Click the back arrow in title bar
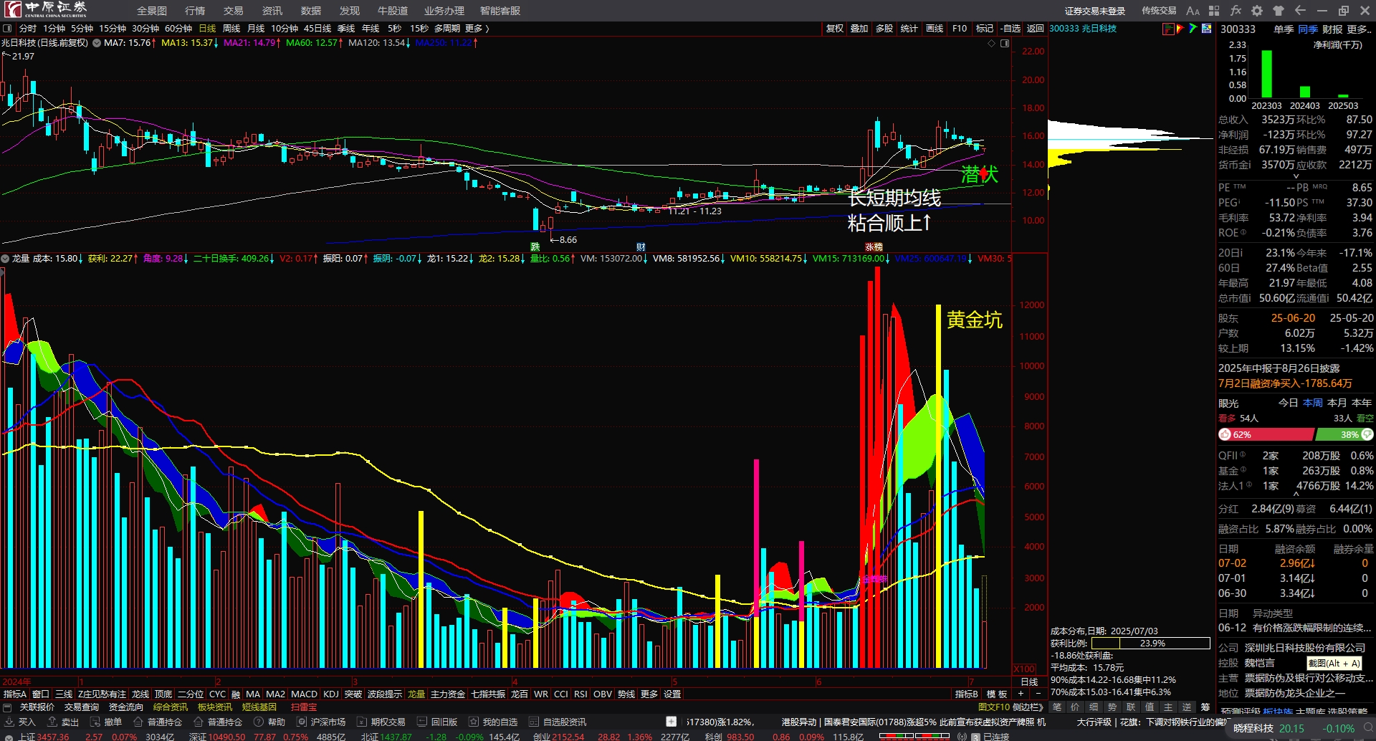 (1300, 11)
